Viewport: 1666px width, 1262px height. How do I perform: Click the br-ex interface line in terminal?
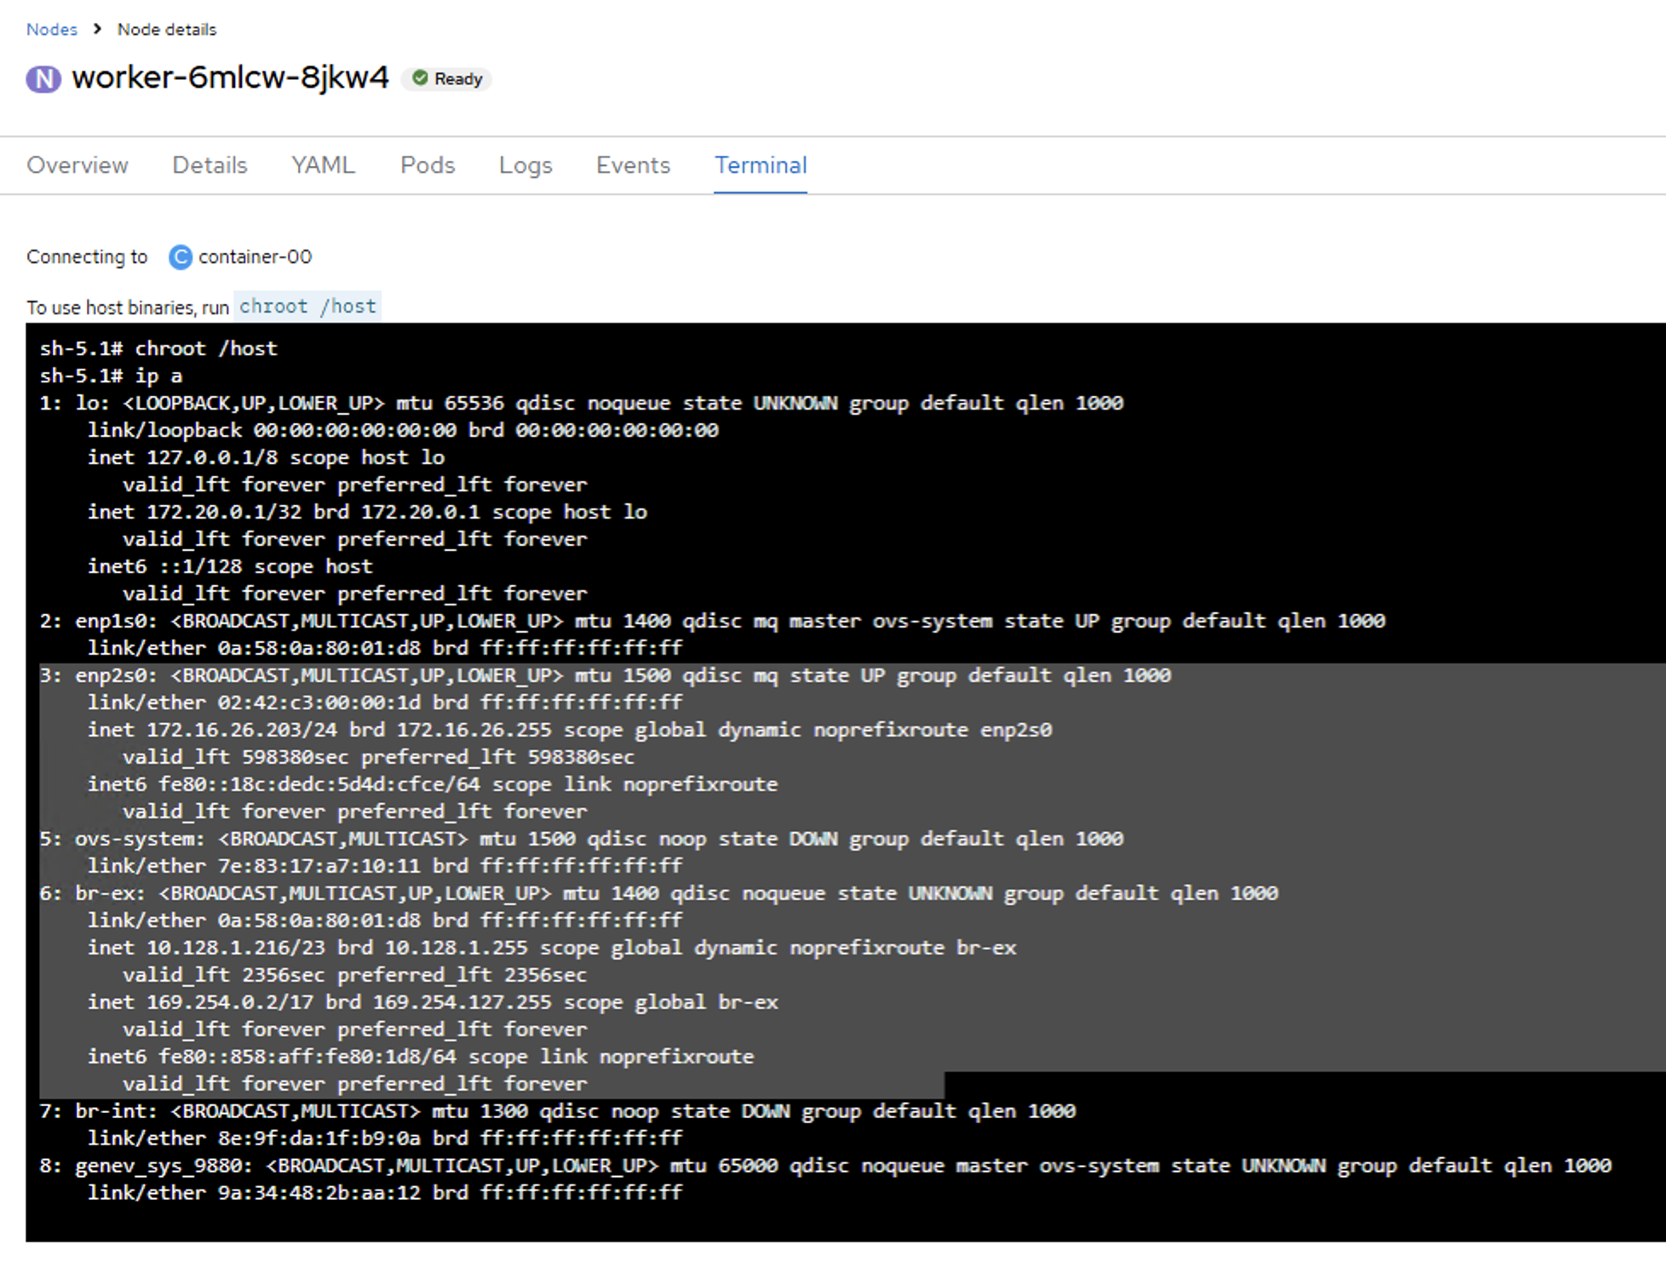pyautogui.click(x=658, y=894)
